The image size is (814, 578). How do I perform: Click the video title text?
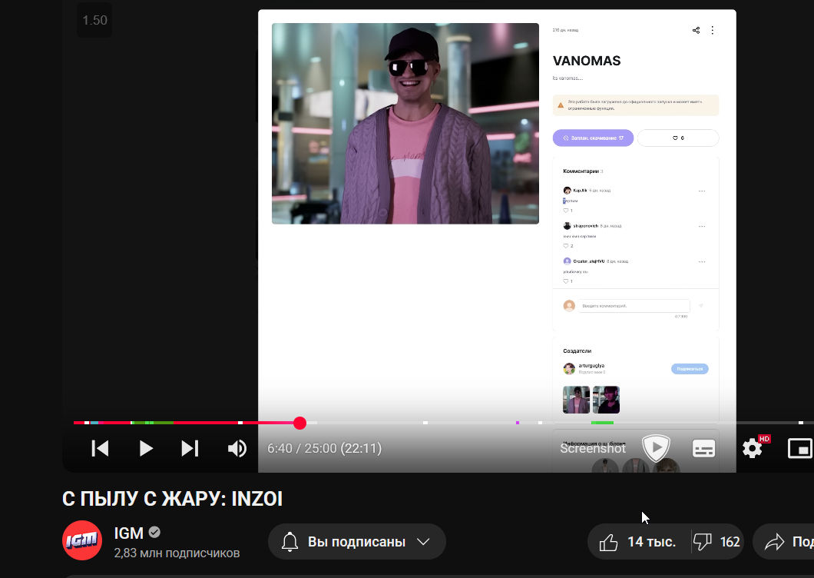172,499
